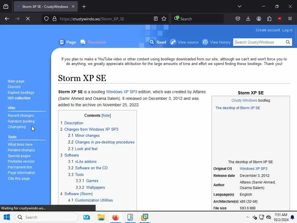Click the Log in link

pos(287,30)
